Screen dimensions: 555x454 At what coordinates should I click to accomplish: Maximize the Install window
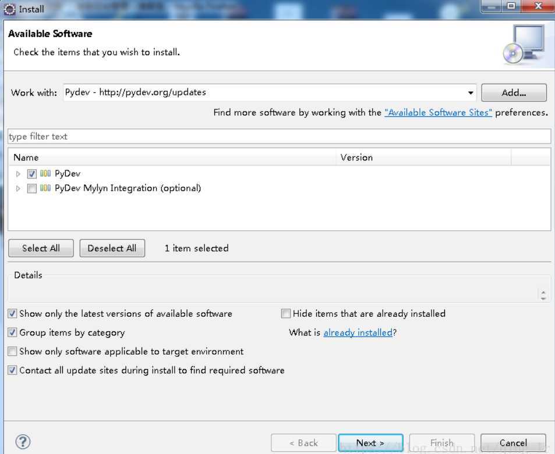pyautogui.click(x=511, y=6)
